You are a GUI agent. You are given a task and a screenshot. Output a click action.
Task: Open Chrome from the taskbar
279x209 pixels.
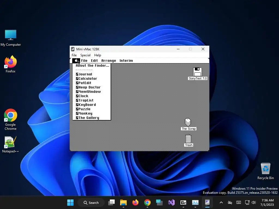tap(147, 202)
